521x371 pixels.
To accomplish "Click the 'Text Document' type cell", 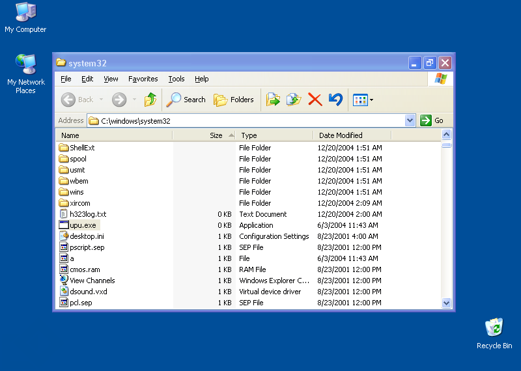I will pyautogui.click(x=263, y=214).
